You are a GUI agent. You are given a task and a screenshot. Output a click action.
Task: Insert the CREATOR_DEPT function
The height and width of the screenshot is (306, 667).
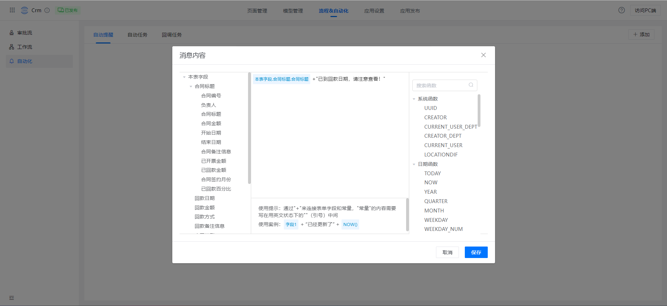pos(443,136)
